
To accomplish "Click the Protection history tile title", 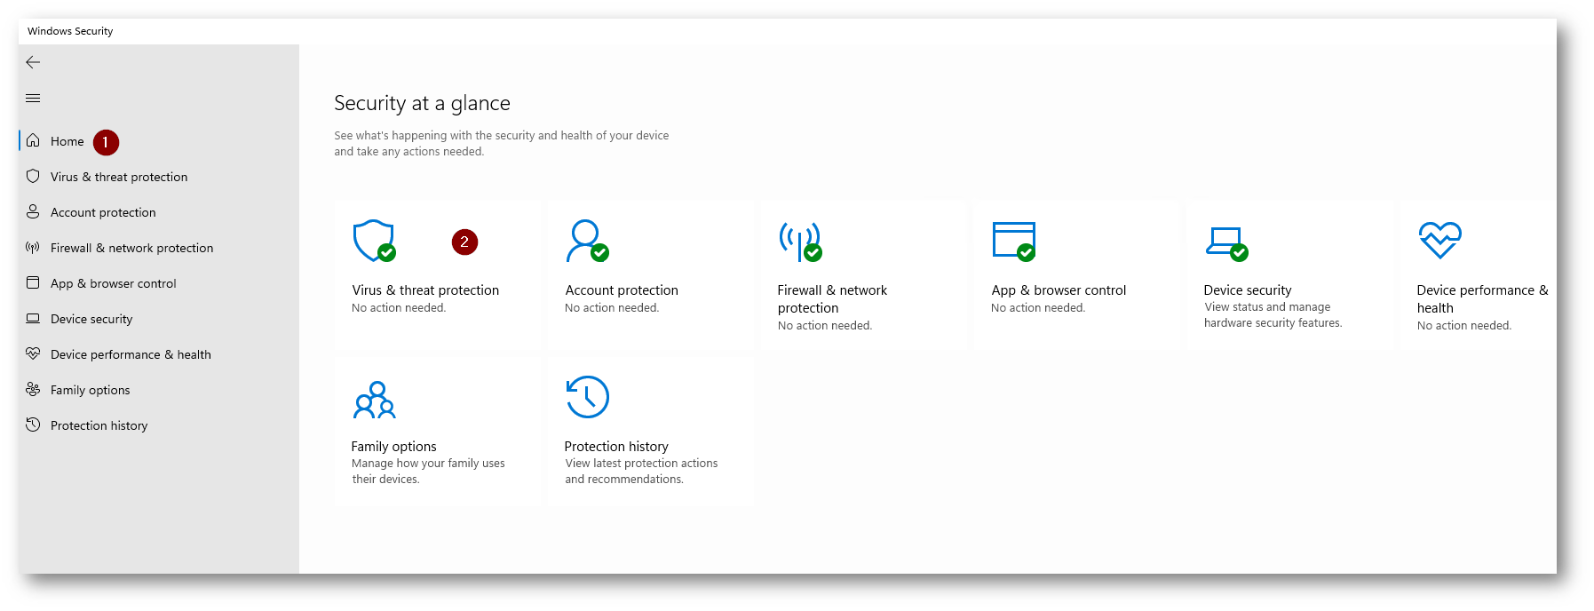I will click(616, 447).
